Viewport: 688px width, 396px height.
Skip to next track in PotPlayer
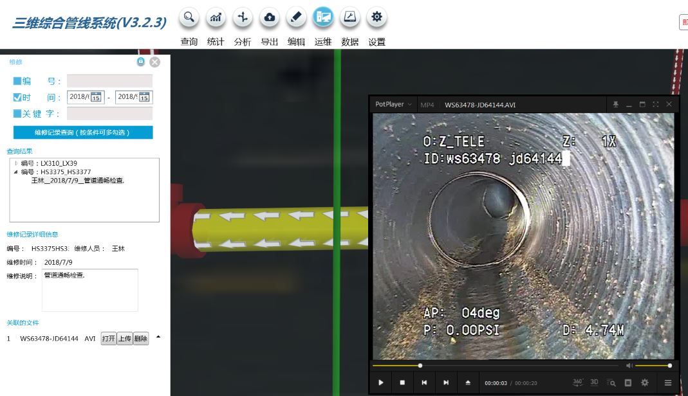click(x=446, y=382)
